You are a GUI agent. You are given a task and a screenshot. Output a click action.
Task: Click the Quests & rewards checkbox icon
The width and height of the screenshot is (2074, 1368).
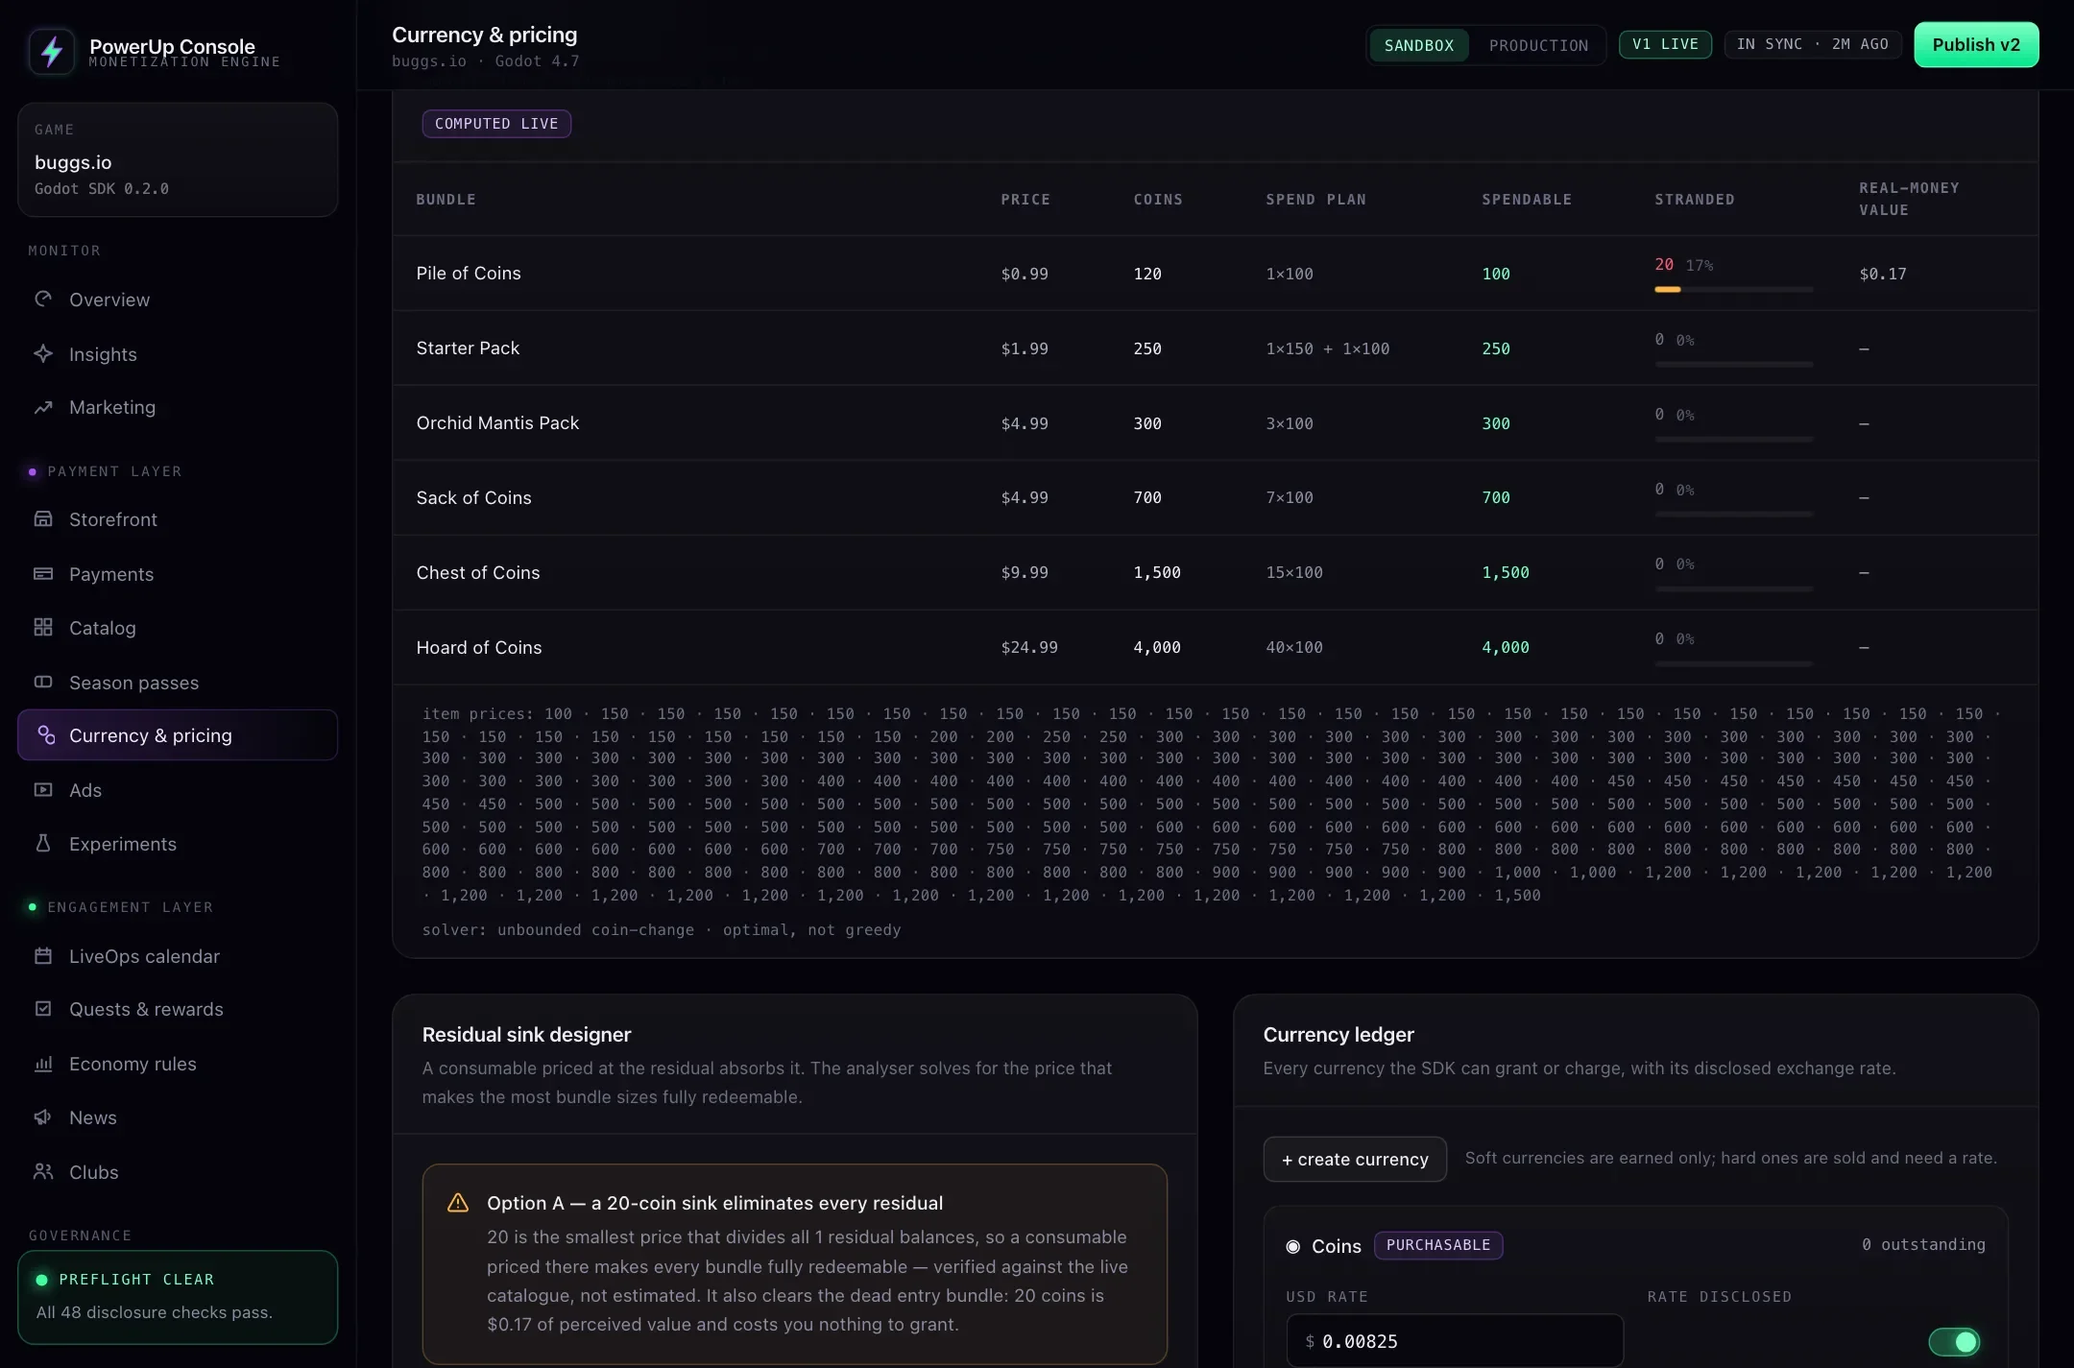pos(43,1009)
